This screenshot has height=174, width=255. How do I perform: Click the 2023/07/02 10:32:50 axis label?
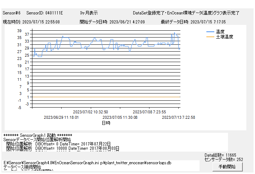point(90,112)
